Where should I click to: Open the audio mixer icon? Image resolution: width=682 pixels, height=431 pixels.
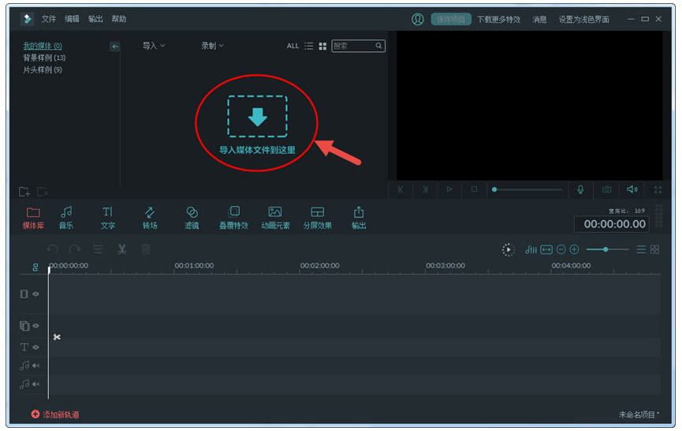point(531,249)
